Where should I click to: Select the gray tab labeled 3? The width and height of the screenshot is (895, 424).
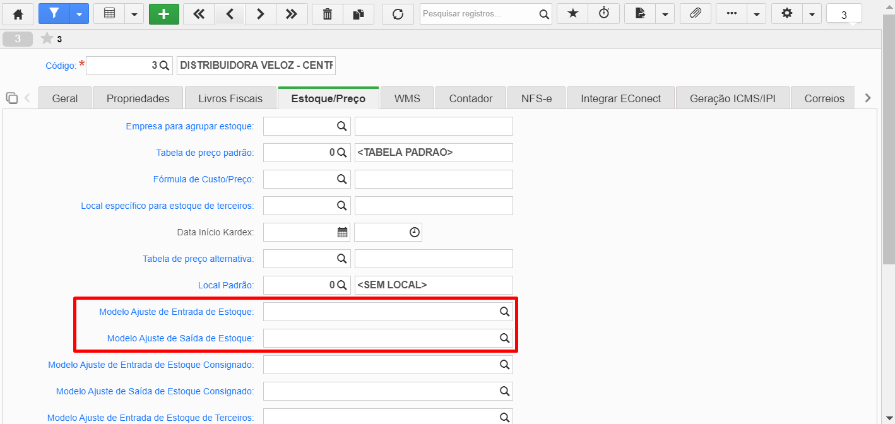pyautogui.click(x=18, y=39)
